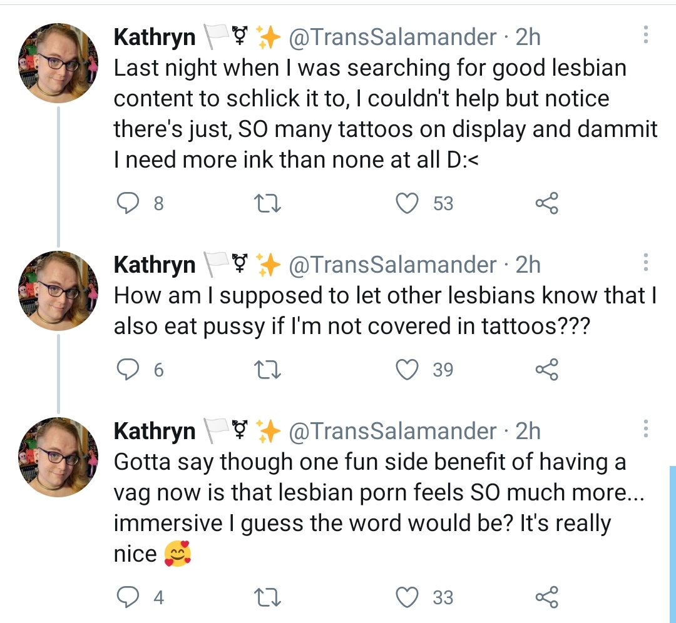Reply to the second tweet with 6 replies

point(128,369)
